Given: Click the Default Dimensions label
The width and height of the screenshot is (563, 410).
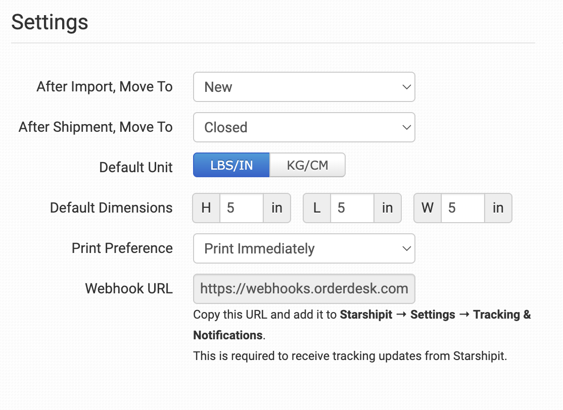Looking at the screenshot, I should pyautogui.click(x=111, y=208).
